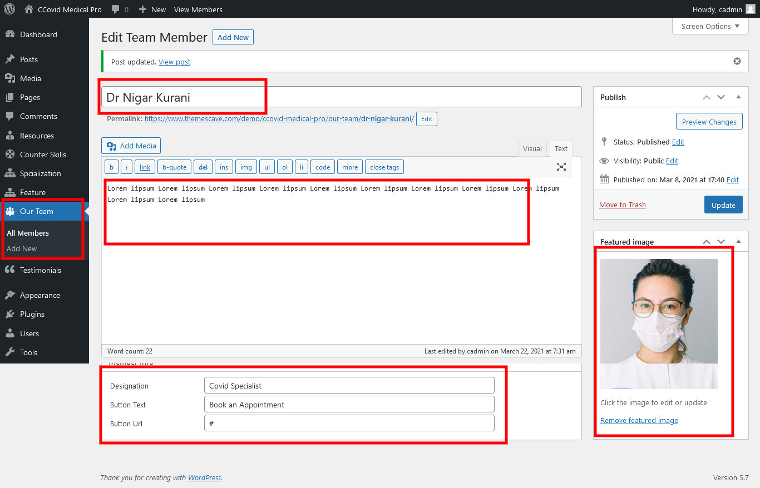Switch to the Visual editor tab
The height and width of the screenshot is (488, 760).
click(x=532, y=148)
